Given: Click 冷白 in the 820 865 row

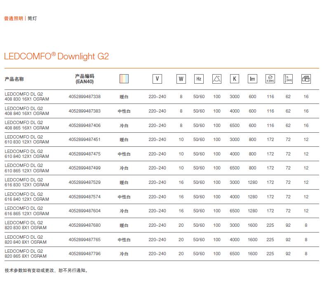Looking at the screenshot, I should pyautogui.click(x=124, y=254).
